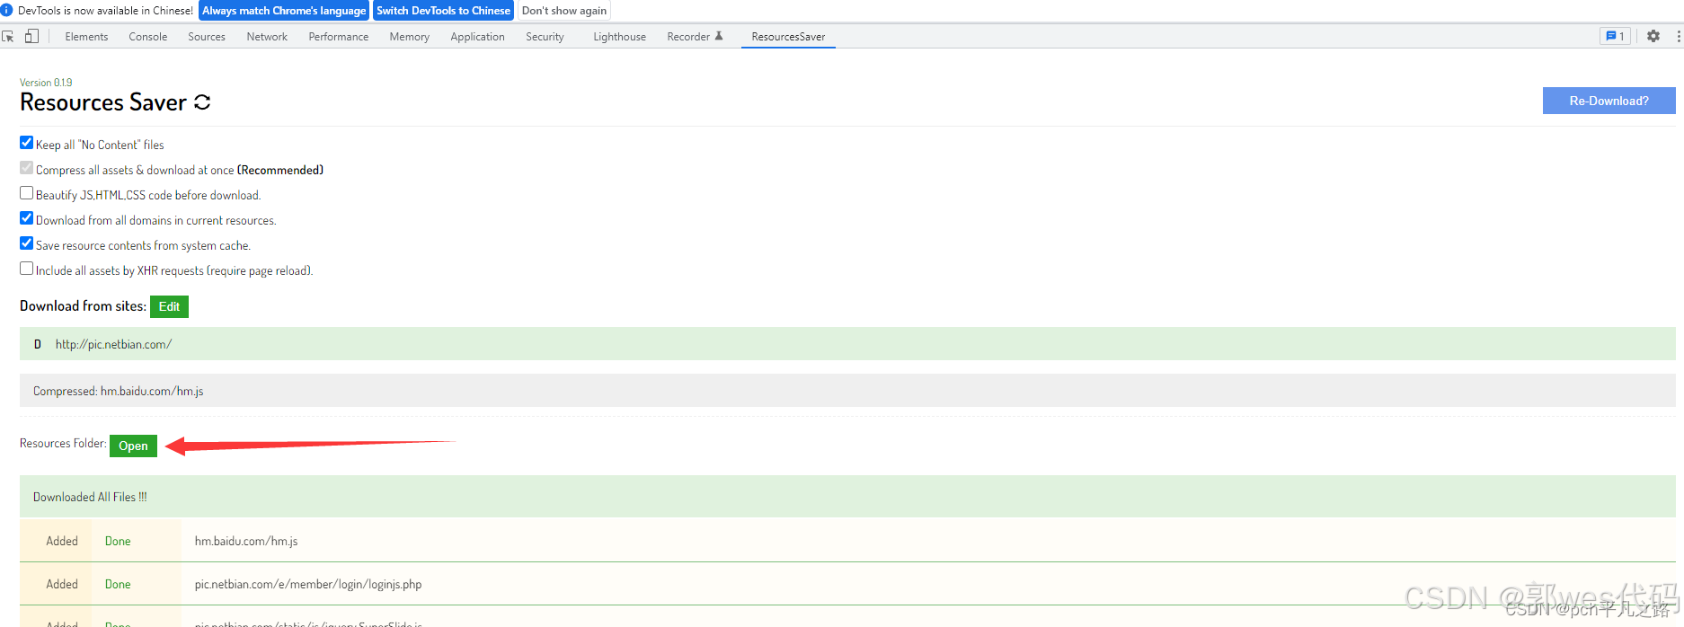The width and height of the screenshot is (1684, 627).
Task: Open the Sources tab
Action: pyautogui.click(x=207, y=37)
